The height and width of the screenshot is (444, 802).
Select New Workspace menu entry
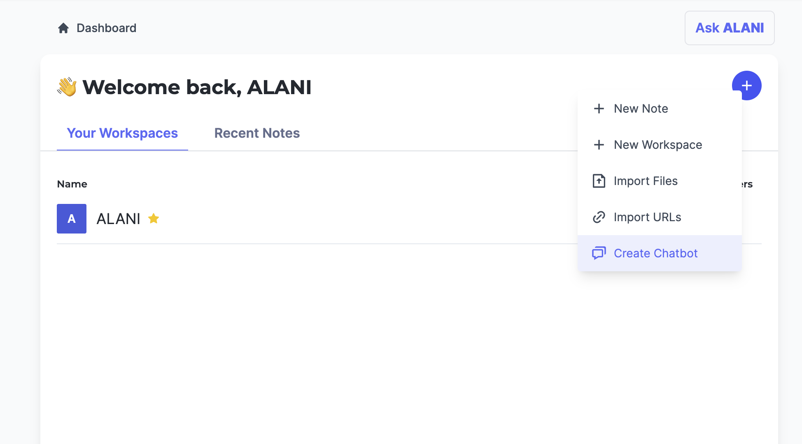tap(658, 145)
